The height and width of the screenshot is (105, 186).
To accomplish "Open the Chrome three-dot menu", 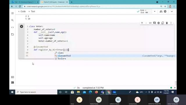I will click(174, 6).
